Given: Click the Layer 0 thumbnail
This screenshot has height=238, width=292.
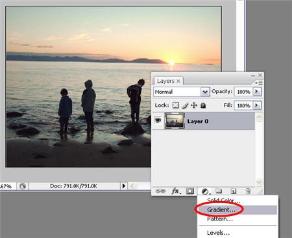Looking at the screenshot, I should tap(175, 121).
